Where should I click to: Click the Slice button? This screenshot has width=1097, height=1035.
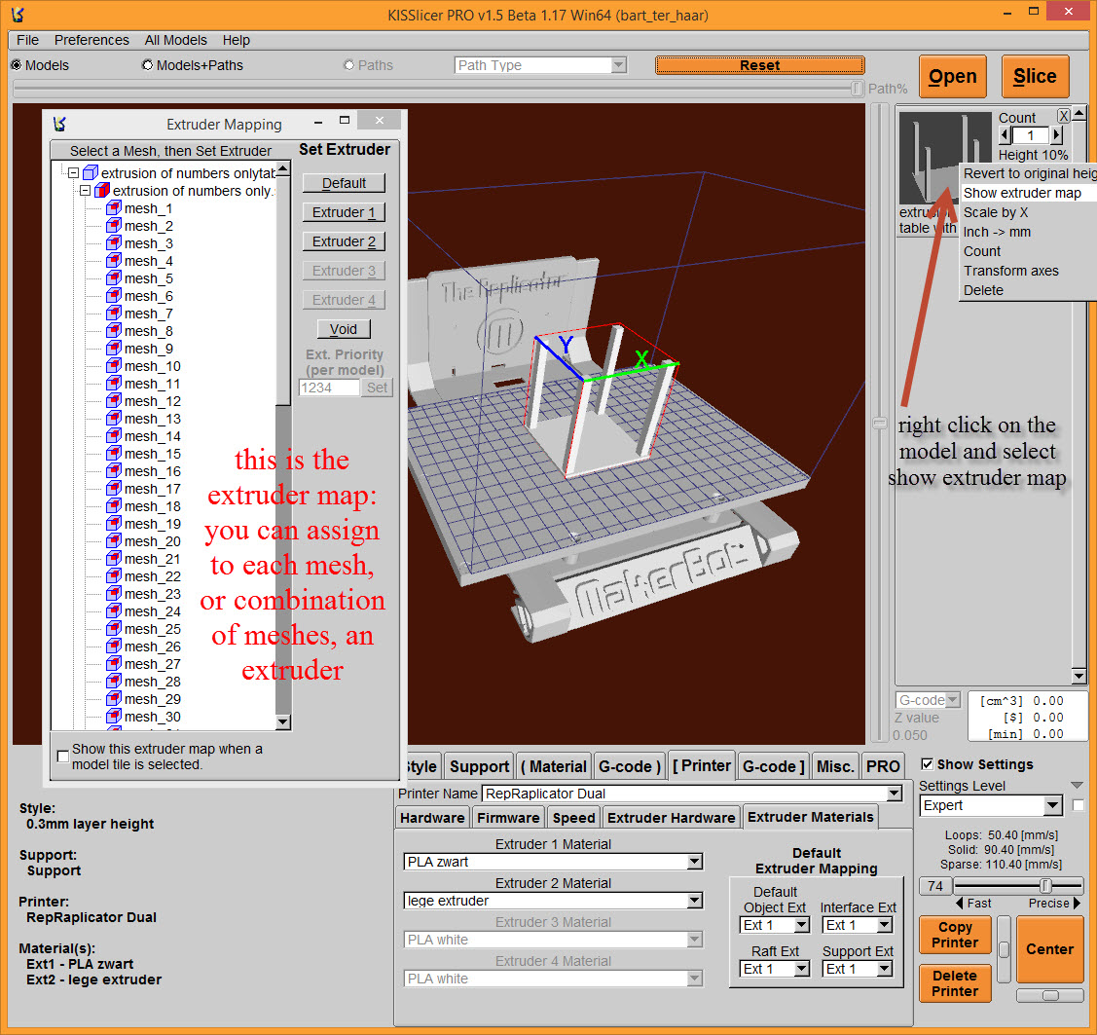click(x=1036, y=76)
